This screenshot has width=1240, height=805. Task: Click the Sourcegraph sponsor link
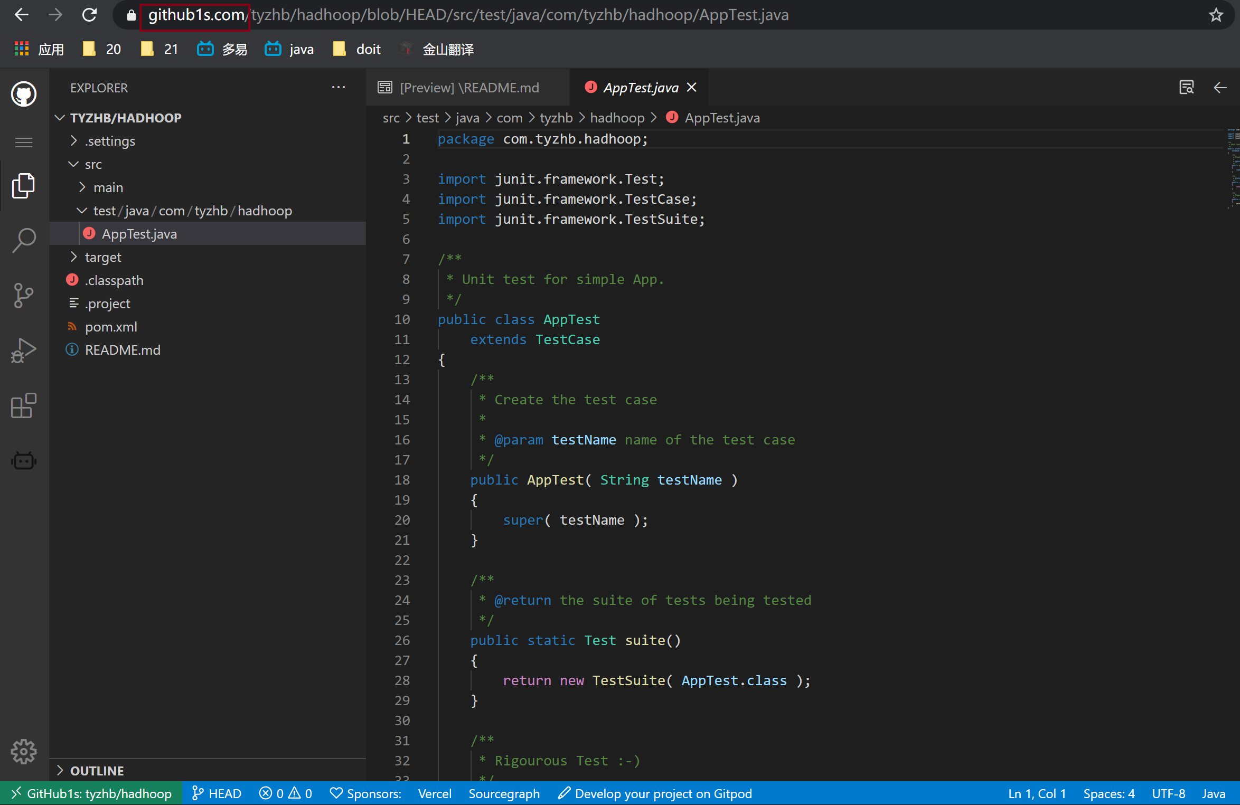pos(504,793)
